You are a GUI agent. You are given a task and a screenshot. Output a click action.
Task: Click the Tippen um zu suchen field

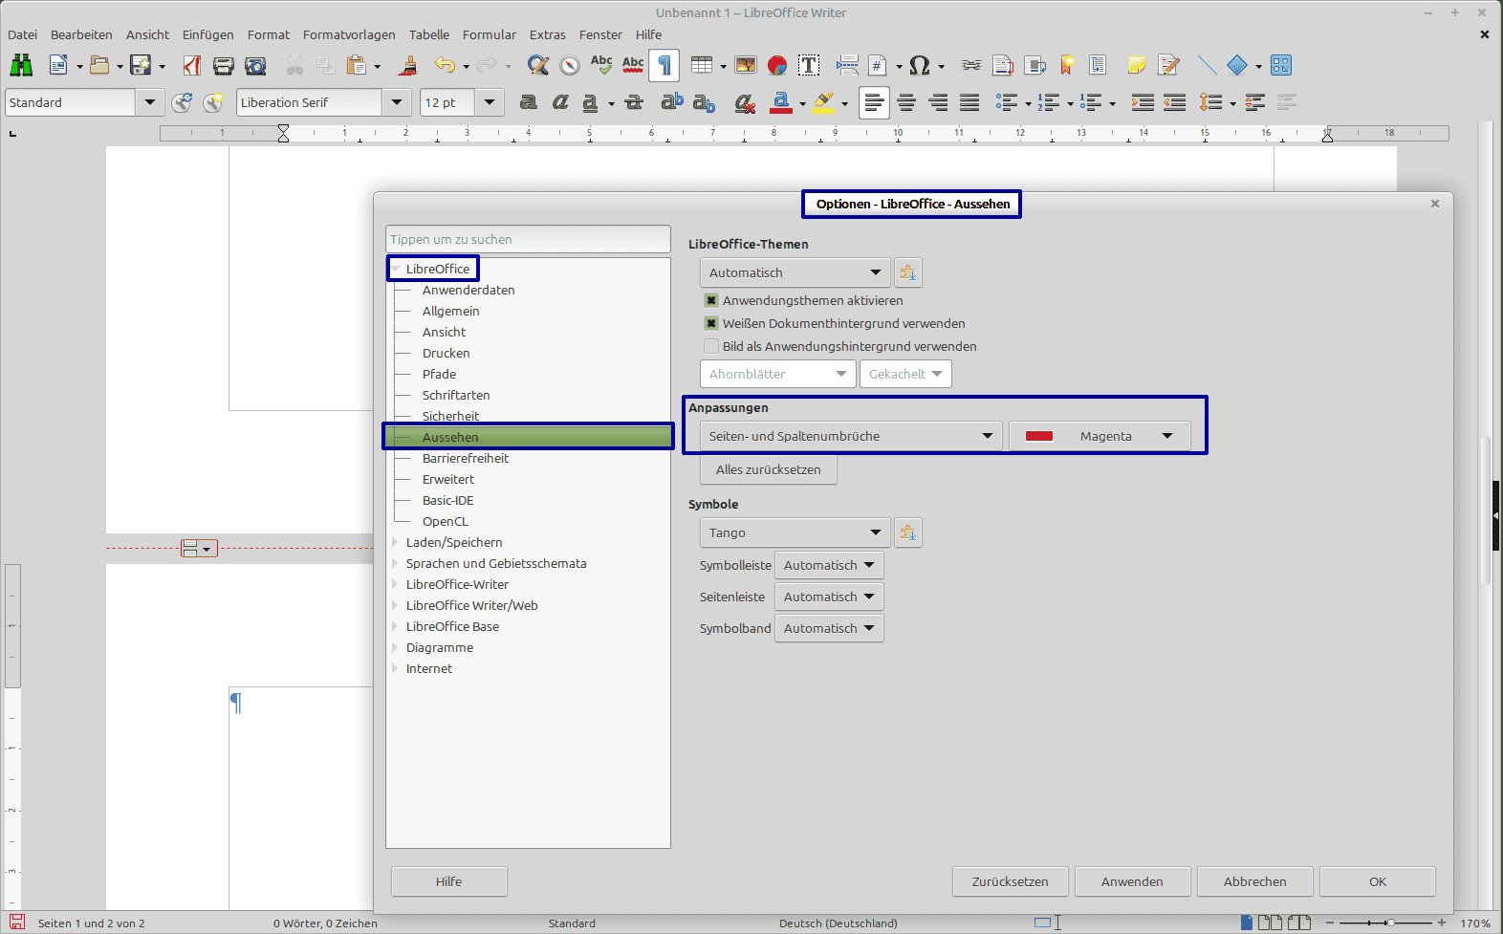click(528, 239)
